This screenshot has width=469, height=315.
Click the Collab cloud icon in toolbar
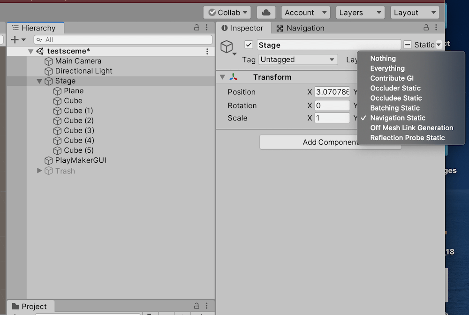tap(266, 13)
